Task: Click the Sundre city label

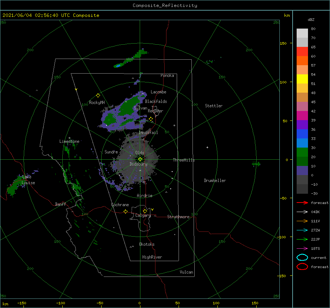Action: (111, 152)
